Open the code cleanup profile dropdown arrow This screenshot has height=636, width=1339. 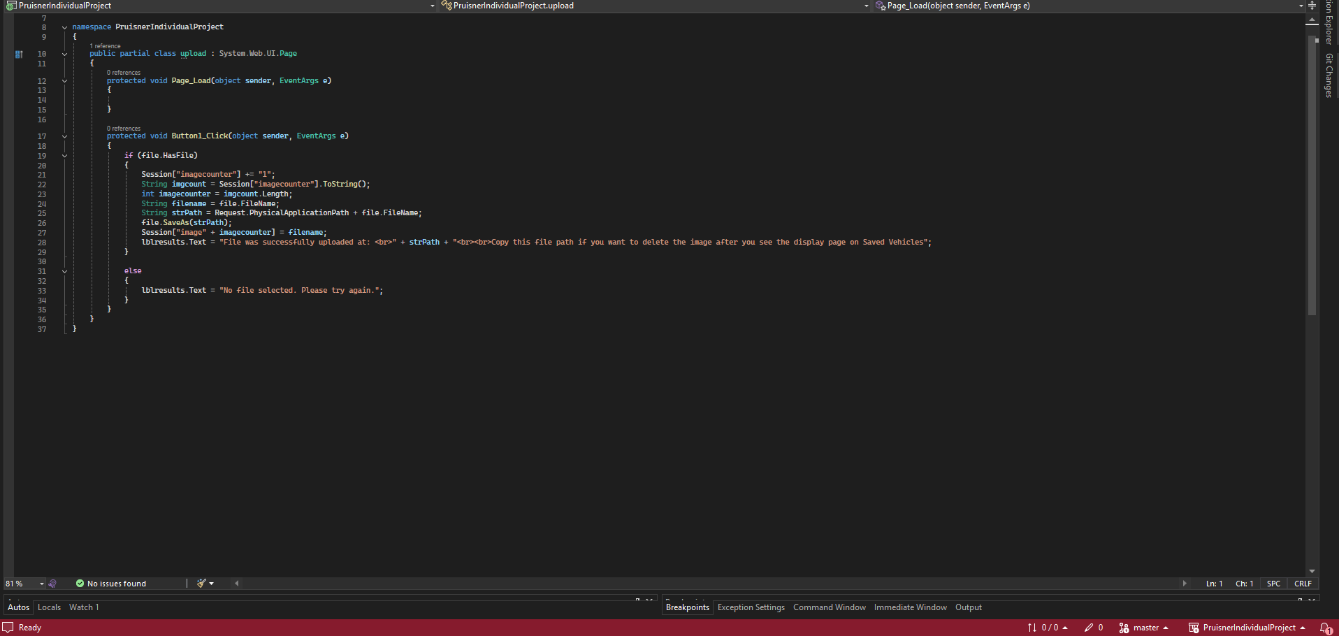[x=212, y=584]
